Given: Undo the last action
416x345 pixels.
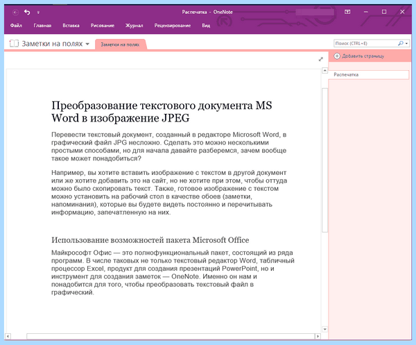Looking at the screenshot, I should pyautogui.click(x=27, y=12).
